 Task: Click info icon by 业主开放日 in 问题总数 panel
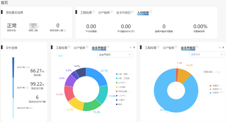197,47
